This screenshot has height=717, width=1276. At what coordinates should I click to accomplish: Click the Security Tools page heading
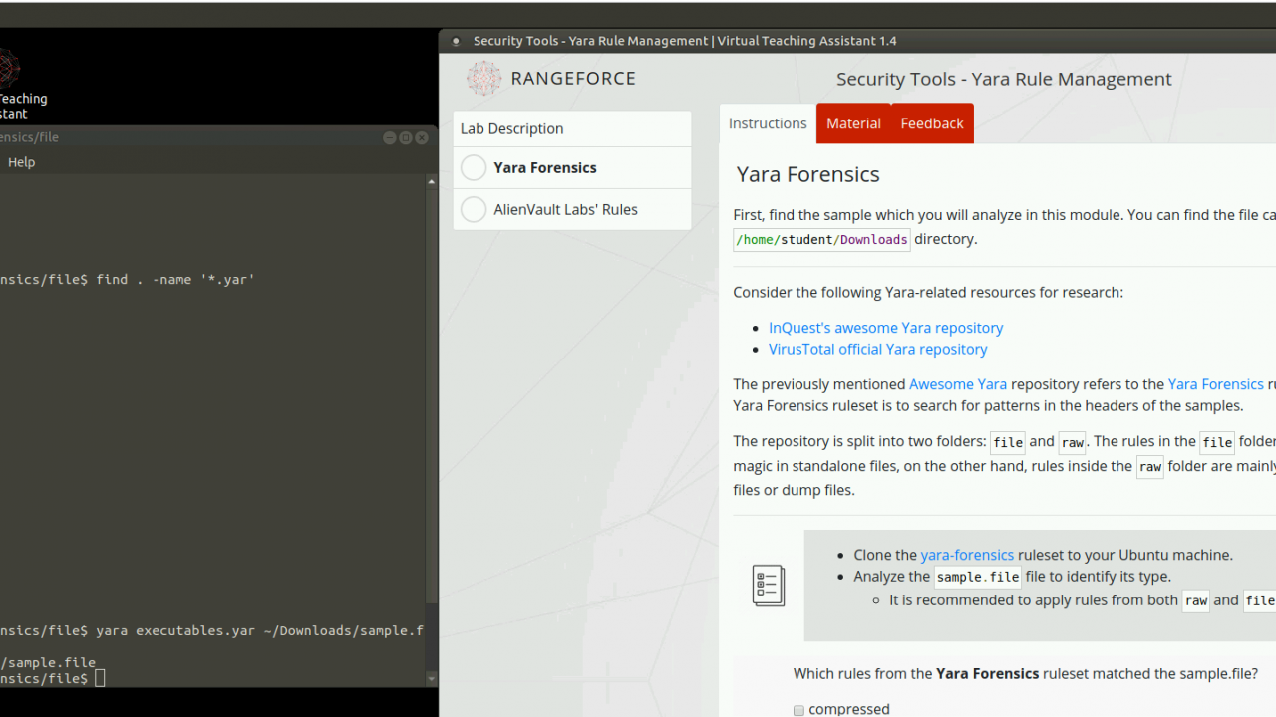(x=1004, y=79)
